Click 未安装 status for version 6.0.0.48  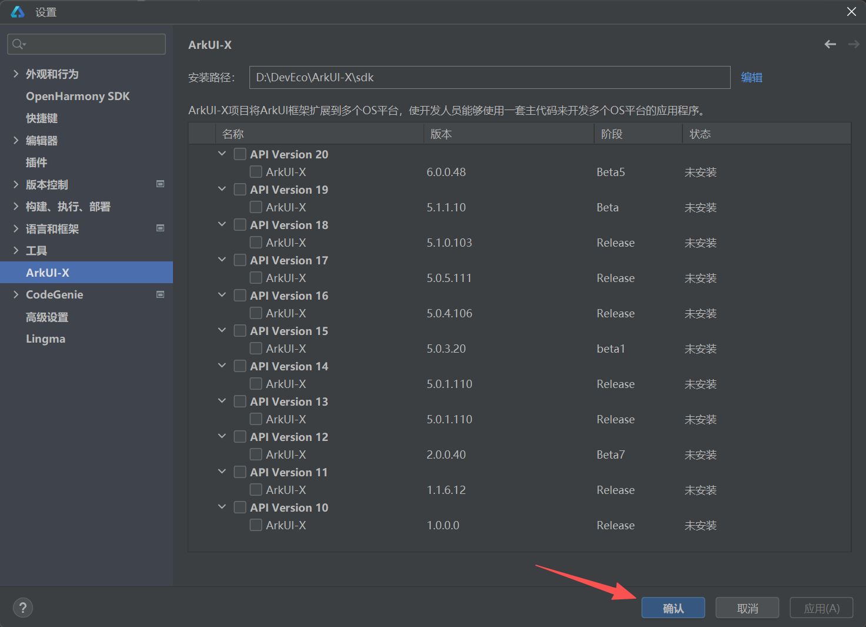[700, 172]
